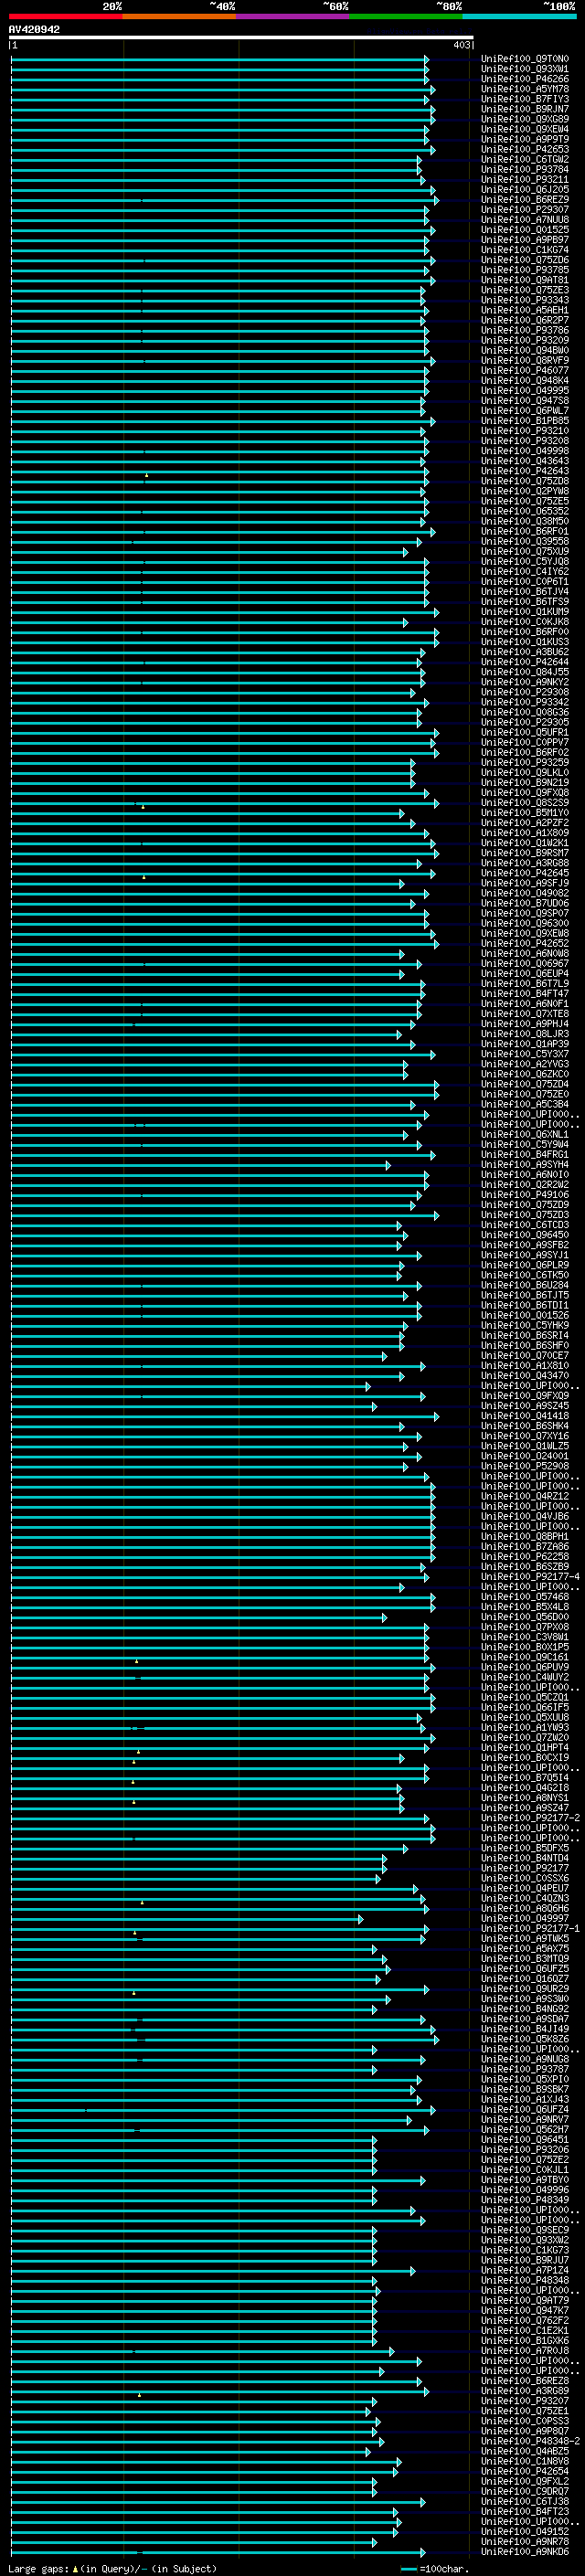The image size is (585, 2576).
Task: Select the query name AV420942
Action: tap(34, 30)
